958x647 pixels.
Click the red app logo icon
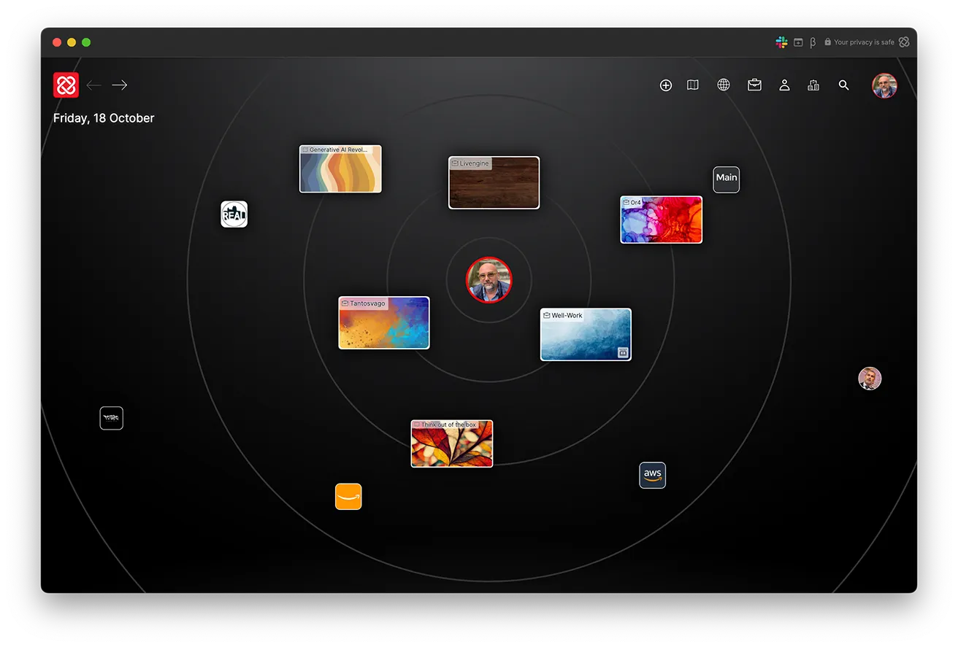(66, 85)
